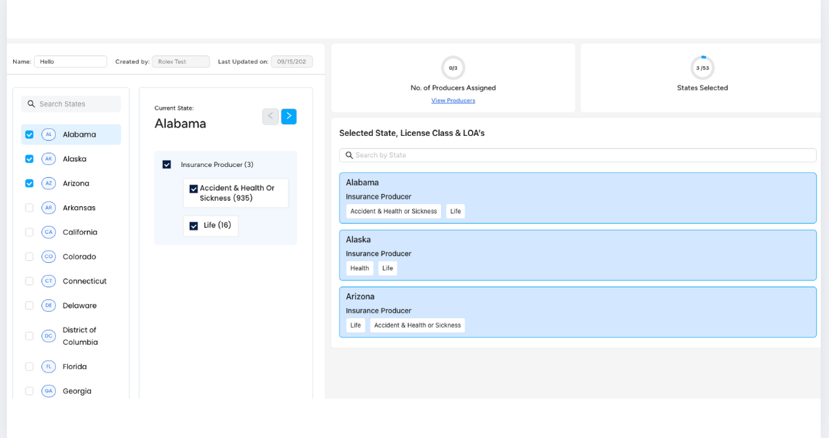
Task: Click the previous state arrow button
Action: (271, 116)
